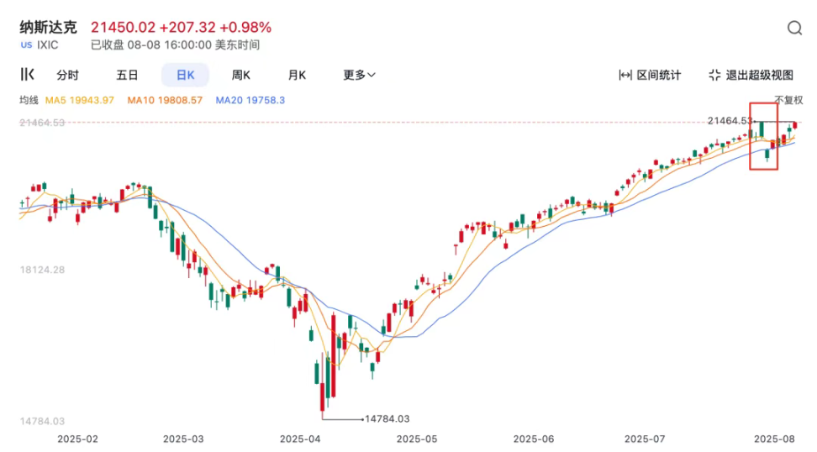Switch to the 分时 intraday tab
817x452 pixels.
click(67, 75)
